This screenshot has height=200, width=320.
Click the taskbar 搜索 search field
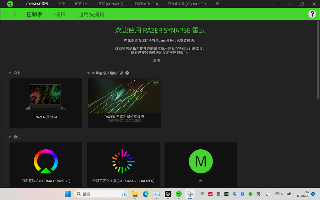[x=101, y=194]
